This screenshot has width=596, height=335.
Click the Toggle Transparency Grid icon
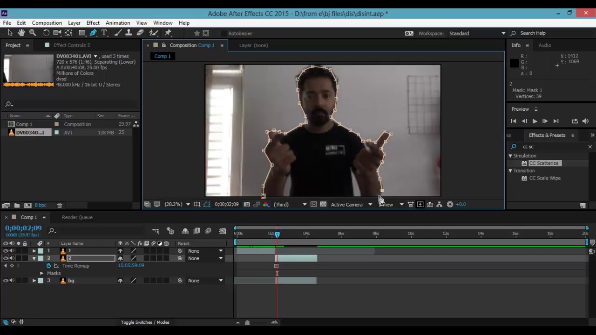point(323,204)
